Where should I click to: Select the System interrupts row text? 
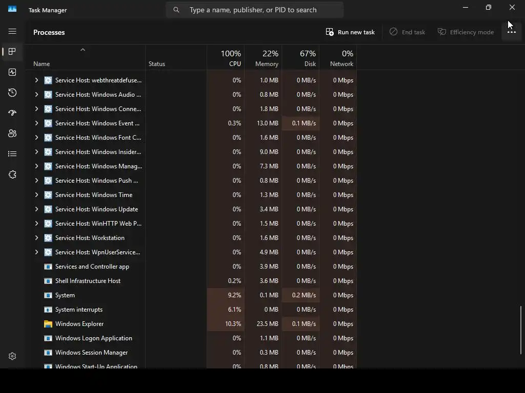tap(79, 310)
